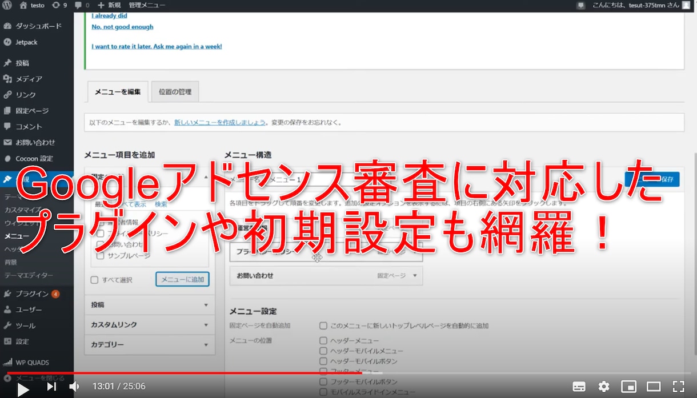Image resolution: width=697 pixels, height=398 pixels.
Task: Open the comments bubble in the admin bar
Action: coord(82,5)
